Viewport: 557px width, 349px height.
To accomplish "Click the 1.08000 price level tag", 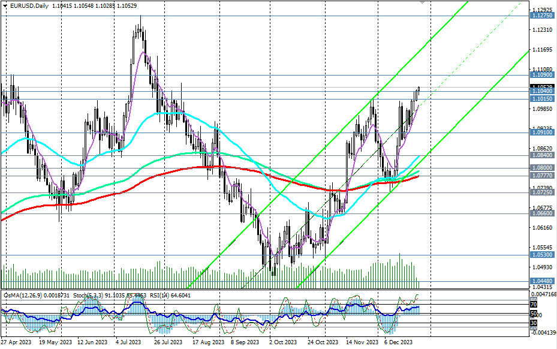I will tap(541, 168).
